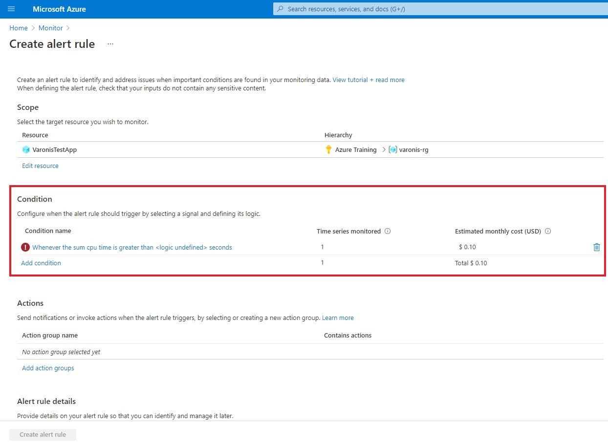Open the sum cpu time condition link
The image size is (608, 445).
coord(132,247)
